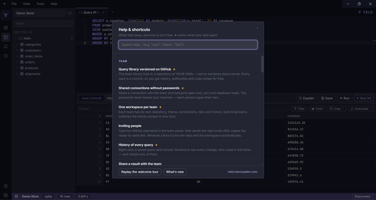The image size is (376, 200).
Task: Click the 'History of every query' heading
Action: pyautogui.click(x=136, y=145)
